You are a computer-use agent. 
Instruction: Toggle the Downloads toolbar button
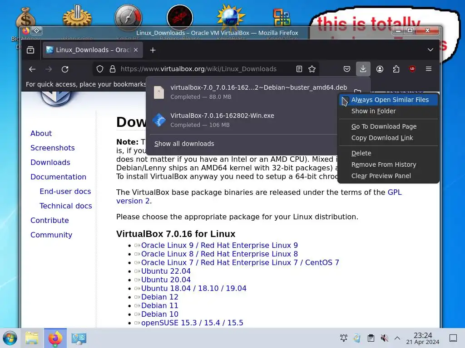coord(363,69)
